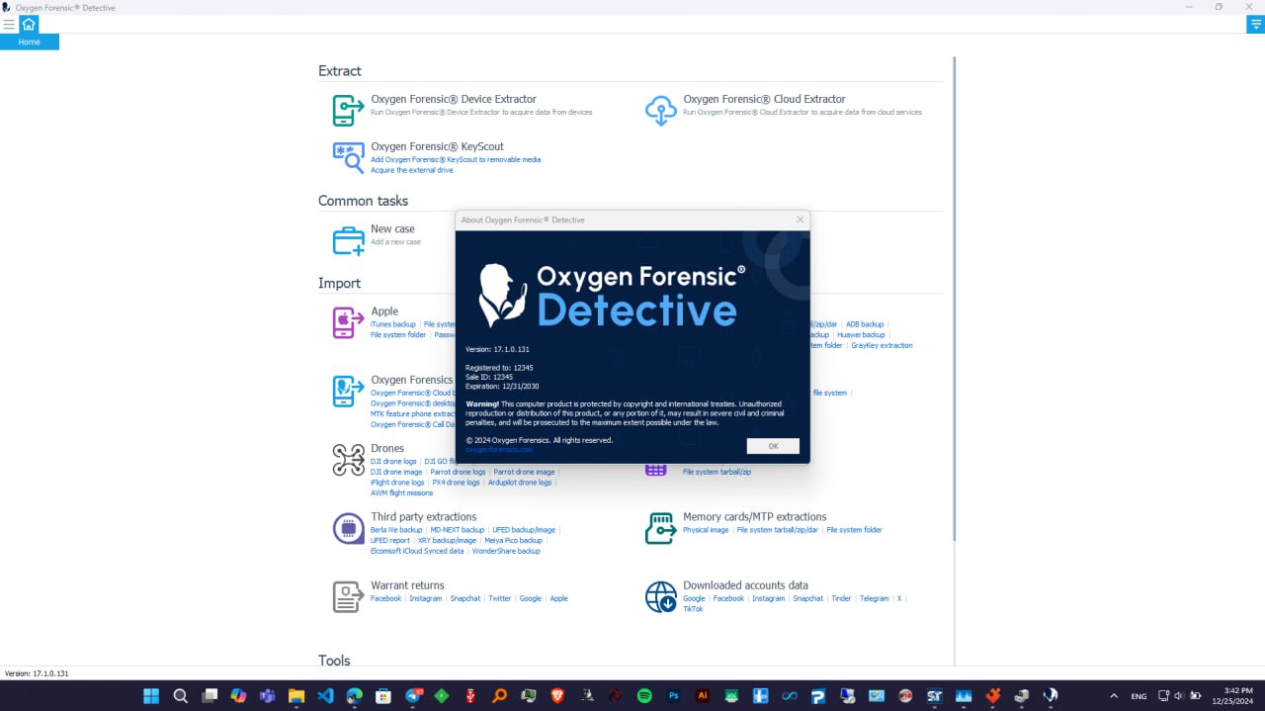Click XRY backup/image link
Screen dimensions: 1265x711
click(x=447, y=541)
